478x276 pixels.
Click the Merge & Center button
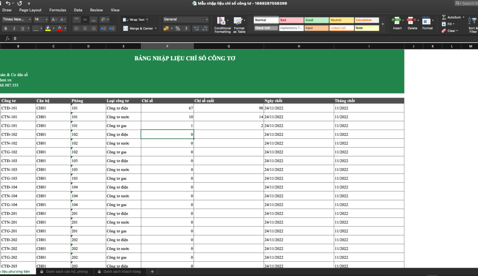[x=139, y=29]
